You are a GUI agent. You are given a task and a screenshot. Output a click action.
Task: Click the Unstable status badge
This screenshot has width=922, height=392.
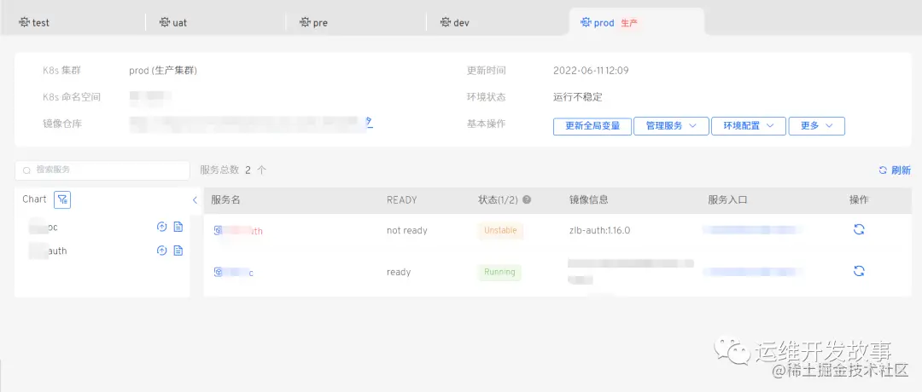(x=500, y=231)
